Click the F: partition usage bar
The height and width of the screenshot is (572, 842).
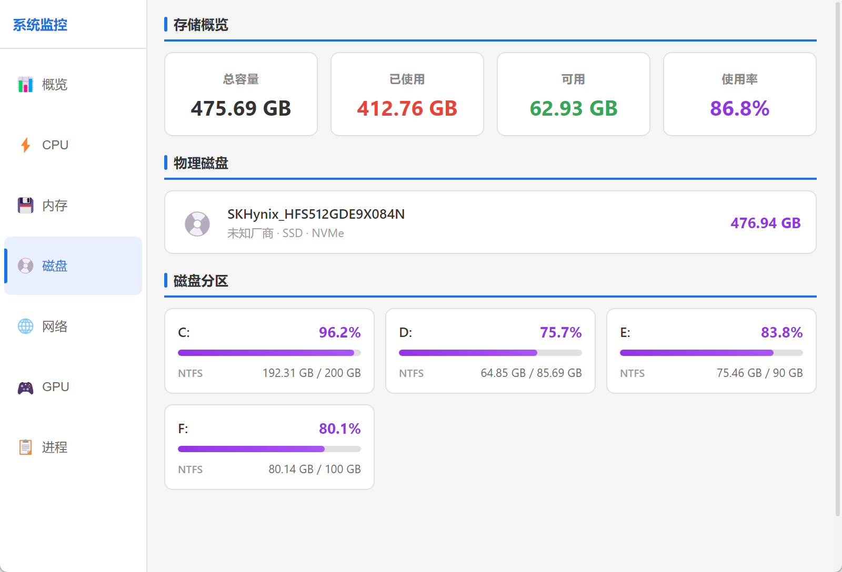coord(269,449)
